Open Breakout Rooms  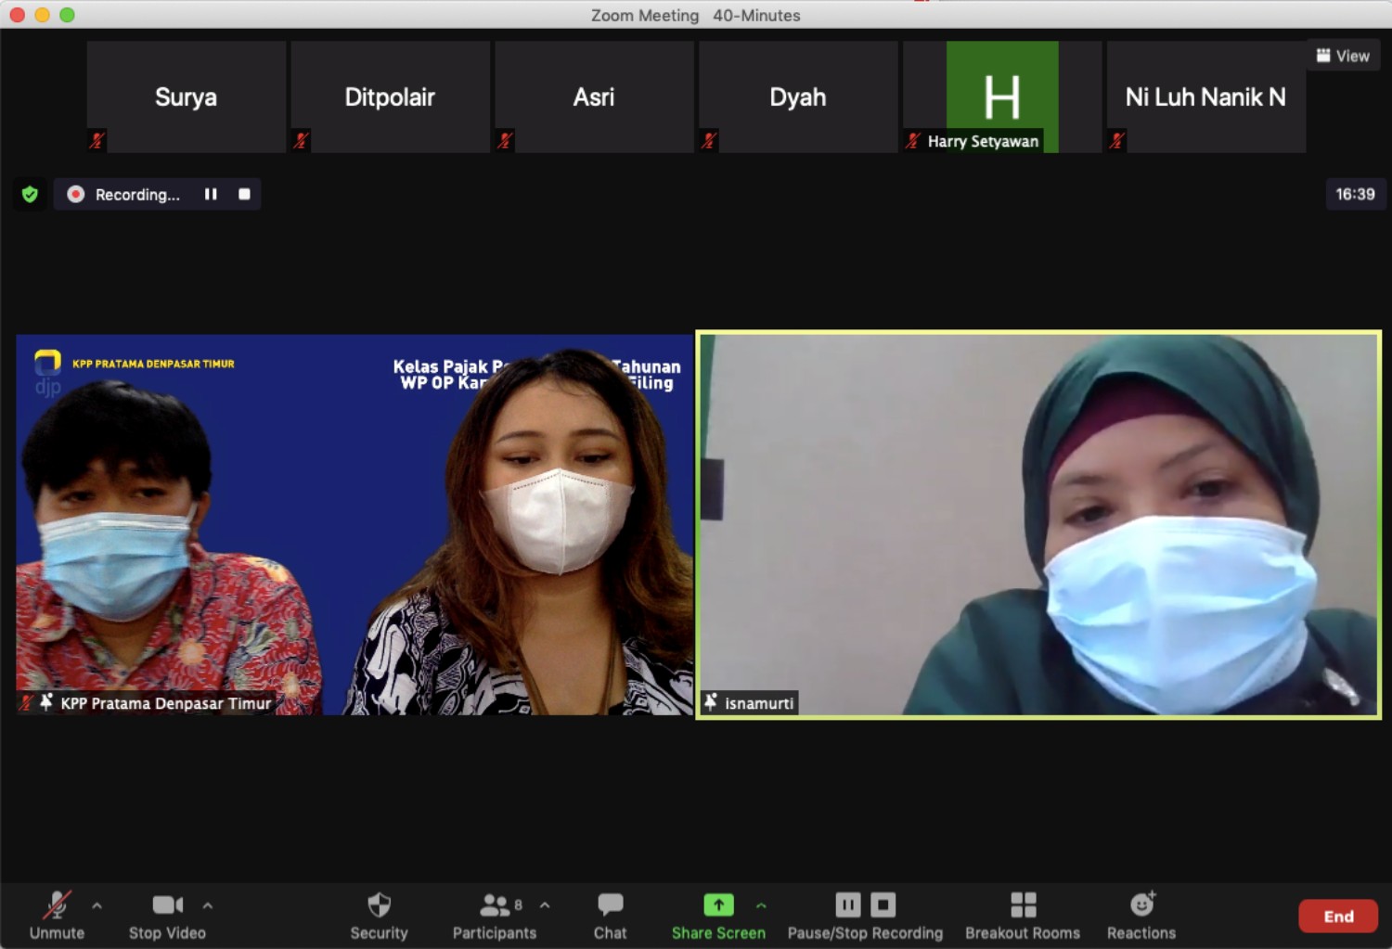1022,915
